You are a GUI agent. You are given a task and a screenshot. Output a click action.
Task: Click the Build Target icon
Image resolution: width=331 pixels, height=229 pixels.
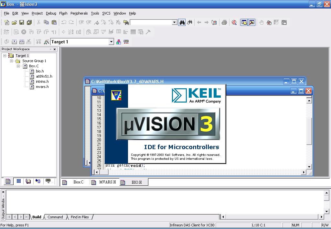click(14, 42)
